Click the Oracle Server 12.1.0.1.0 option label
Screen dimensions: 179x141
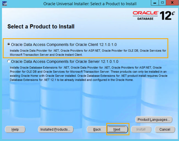(65, 62)
